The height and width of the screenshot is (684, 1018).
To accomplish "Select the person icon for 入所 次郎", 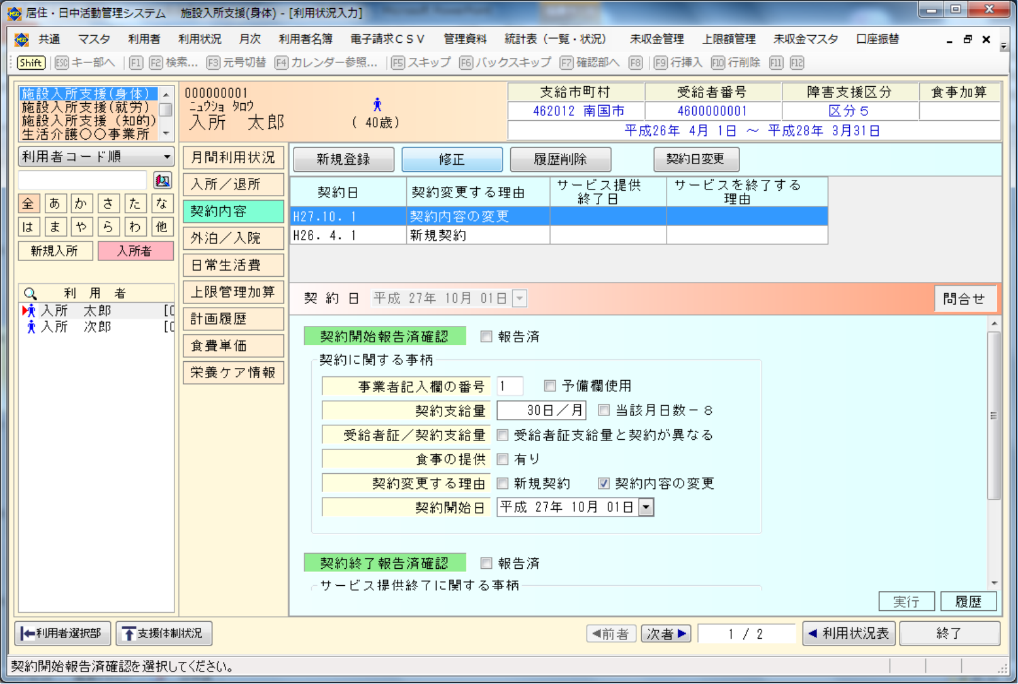I will tap(31, 327).
